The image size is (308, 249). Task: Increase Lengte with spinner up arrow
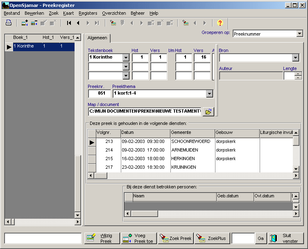(x=298, y=74)
